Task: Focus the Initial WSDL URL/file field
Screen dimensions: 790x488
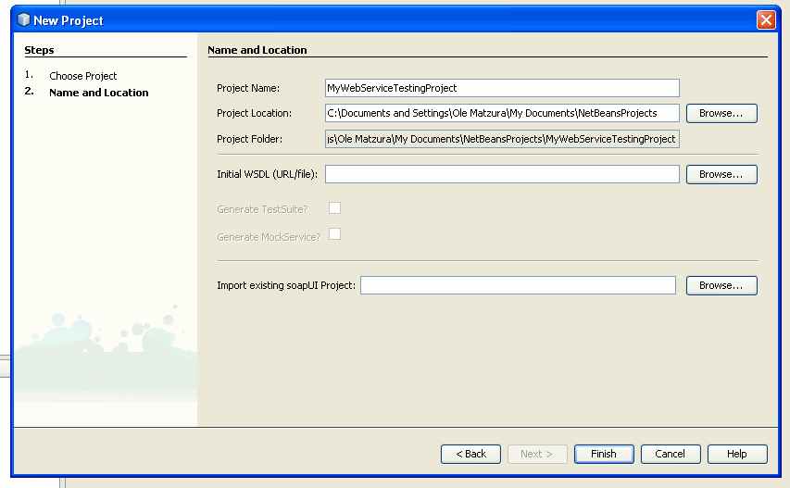Action: point(502,174)
